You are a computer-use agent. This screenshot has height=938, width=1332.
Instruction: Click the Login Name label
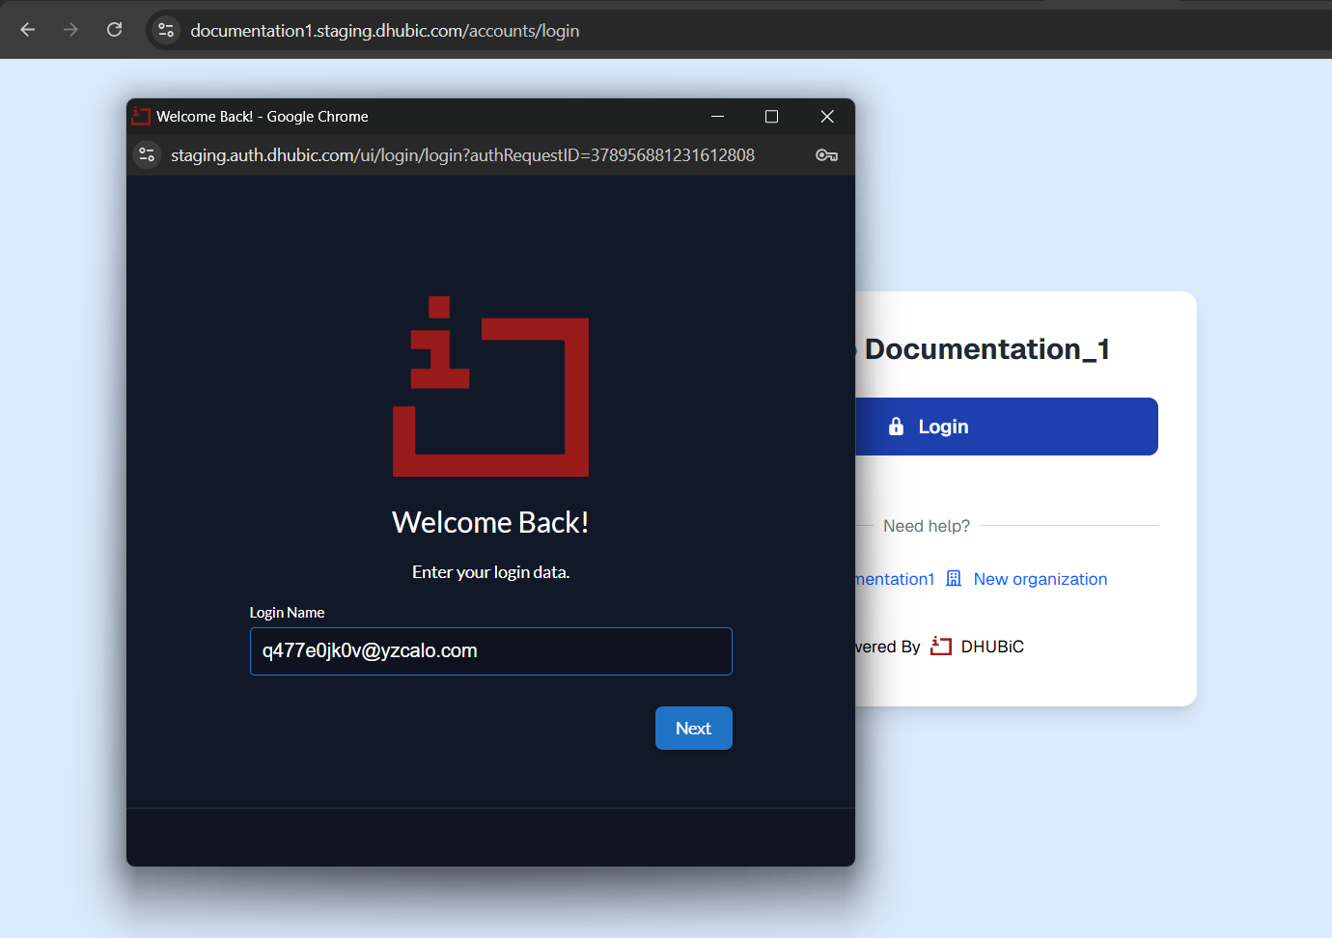pyautogui.click(x=287, y=613)
